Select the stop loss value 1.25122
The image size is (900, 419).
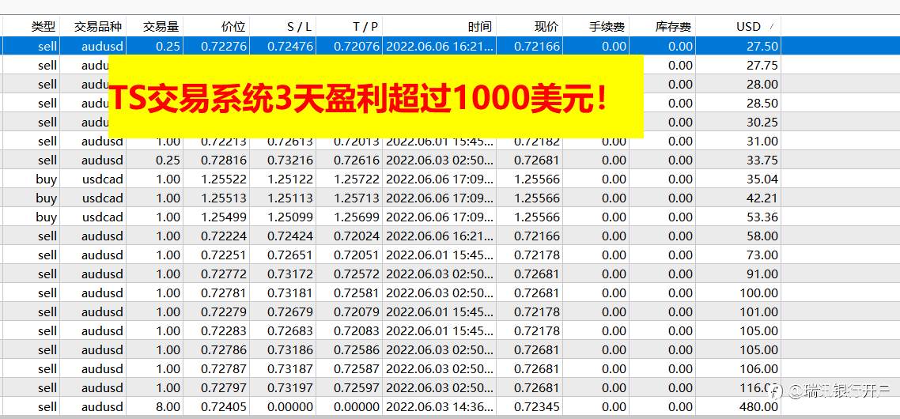coord(290,179)
